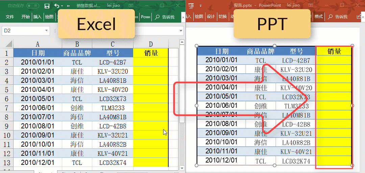Click Excel cell KLV-40V21
This screenshot has width=365, height=173.
113,153
